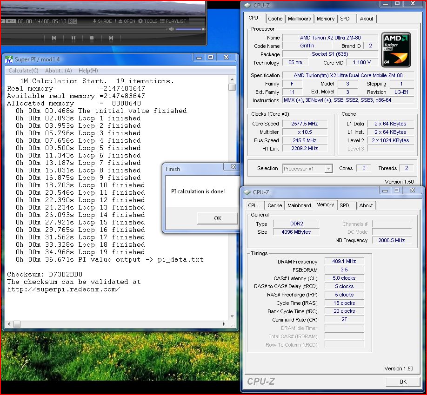Click the superpi.radeonx.com URL text
This screenshot has width=427, height=395.
[x=63, y=290]
